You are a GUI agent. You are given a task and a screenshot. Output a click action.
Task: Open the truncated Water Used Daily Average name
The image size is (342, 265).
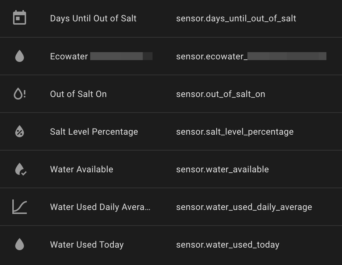pos(100,207)
